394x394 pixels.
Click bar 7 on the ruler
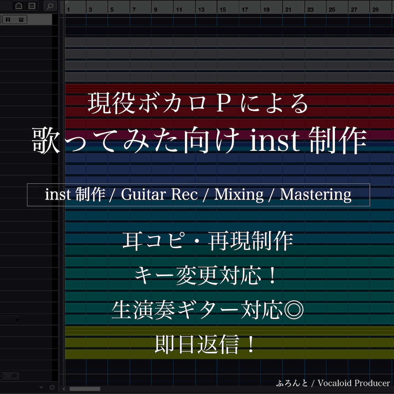(134, 10)
